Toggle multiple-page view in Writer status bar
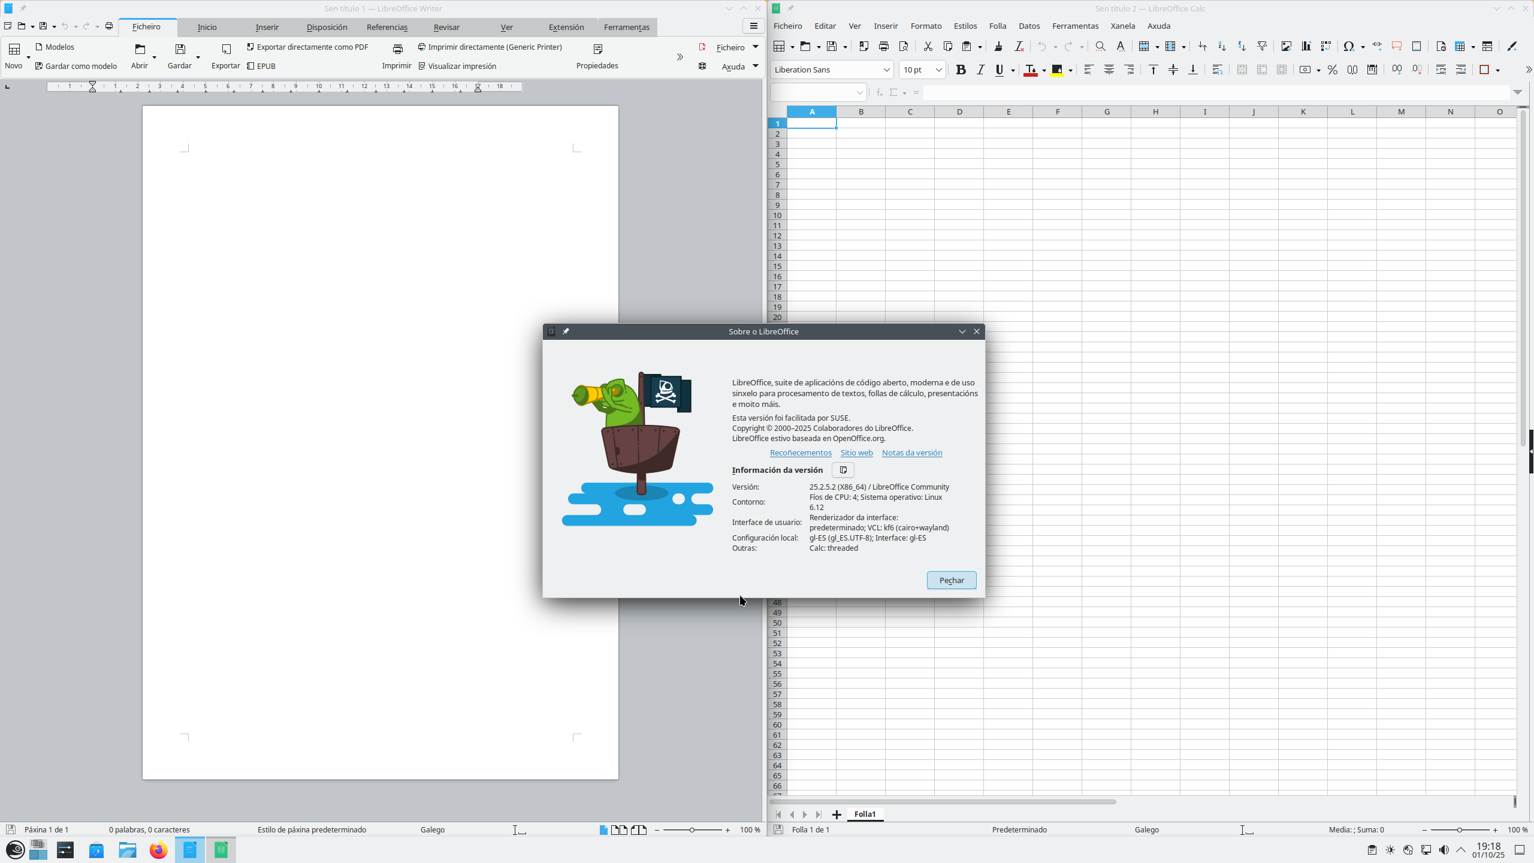1534x863 pixels. (x=620, y=830)
